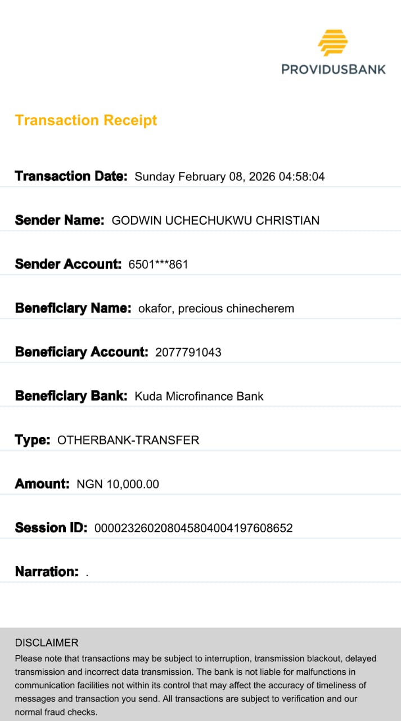Click the ProvidusBank logo icon

point(333,42)
